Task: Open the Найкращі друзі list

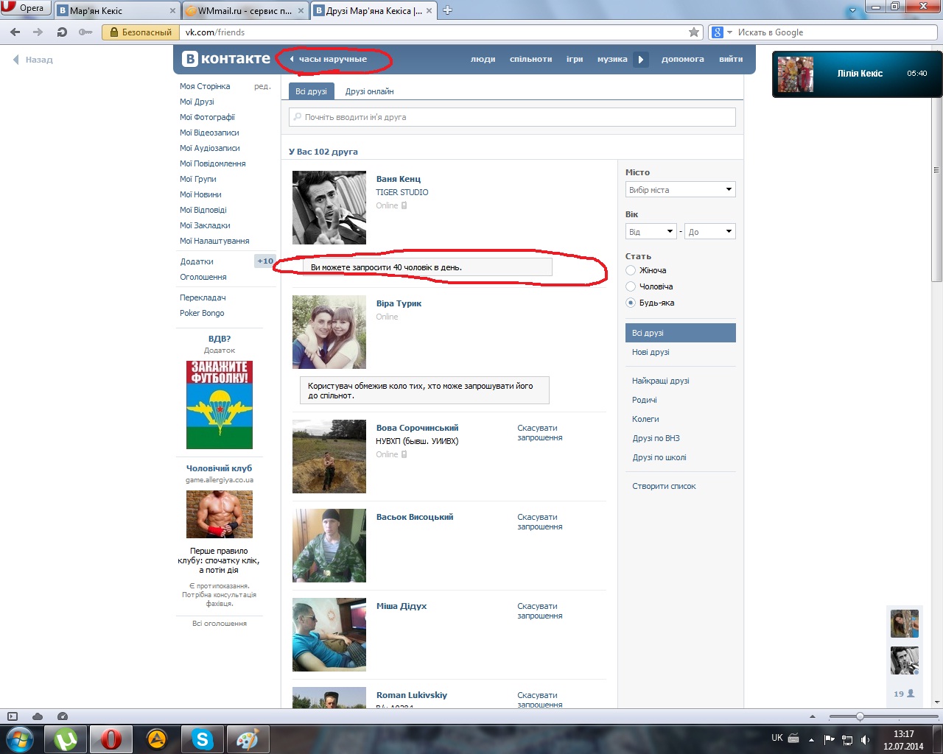Action: click(661, 381)
